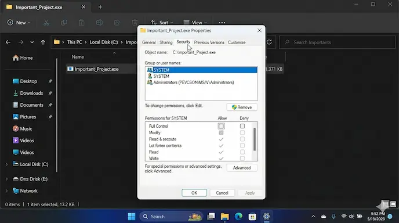Refresh the Explorer folder view
The height and width of the screenshot is (223, 399).
click(269, 42)
